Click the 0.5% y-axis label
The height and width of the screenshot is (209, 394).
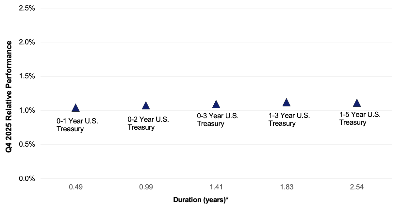[x=27, y=145]
